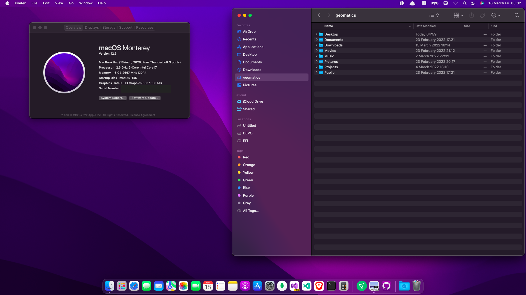Viewport: 526px width, 295px height.
Task: Sort by the Name column header
Action: [328, 26]
